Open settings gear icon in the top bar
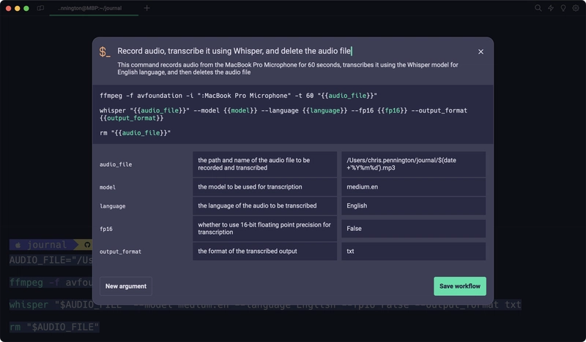Viewport: 586px width, 342px height. 575,8
